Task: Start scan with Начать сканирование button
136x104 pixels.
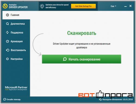Action: tap(82, 59)
